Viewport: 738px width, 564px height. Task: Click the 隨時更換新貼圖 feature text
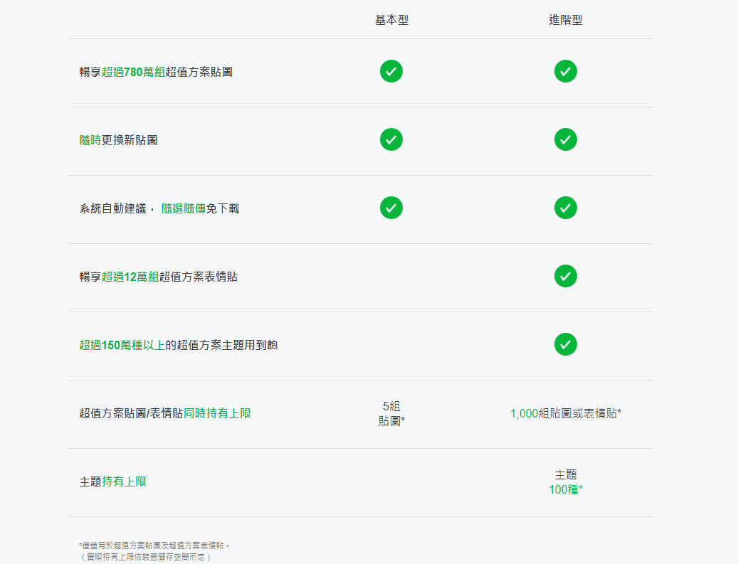click(x=118, y=140)
